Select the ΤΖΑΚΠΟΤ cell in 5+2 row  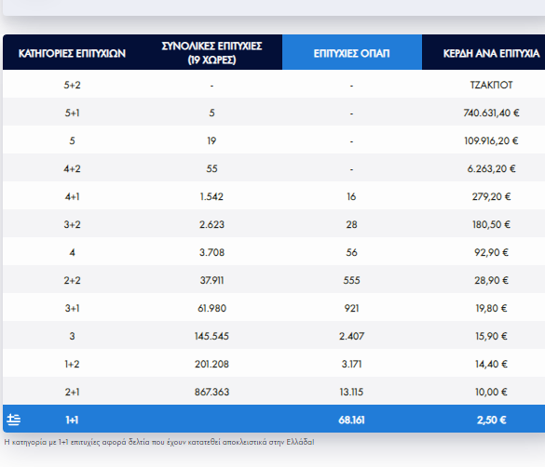click(x=491, y=85)
